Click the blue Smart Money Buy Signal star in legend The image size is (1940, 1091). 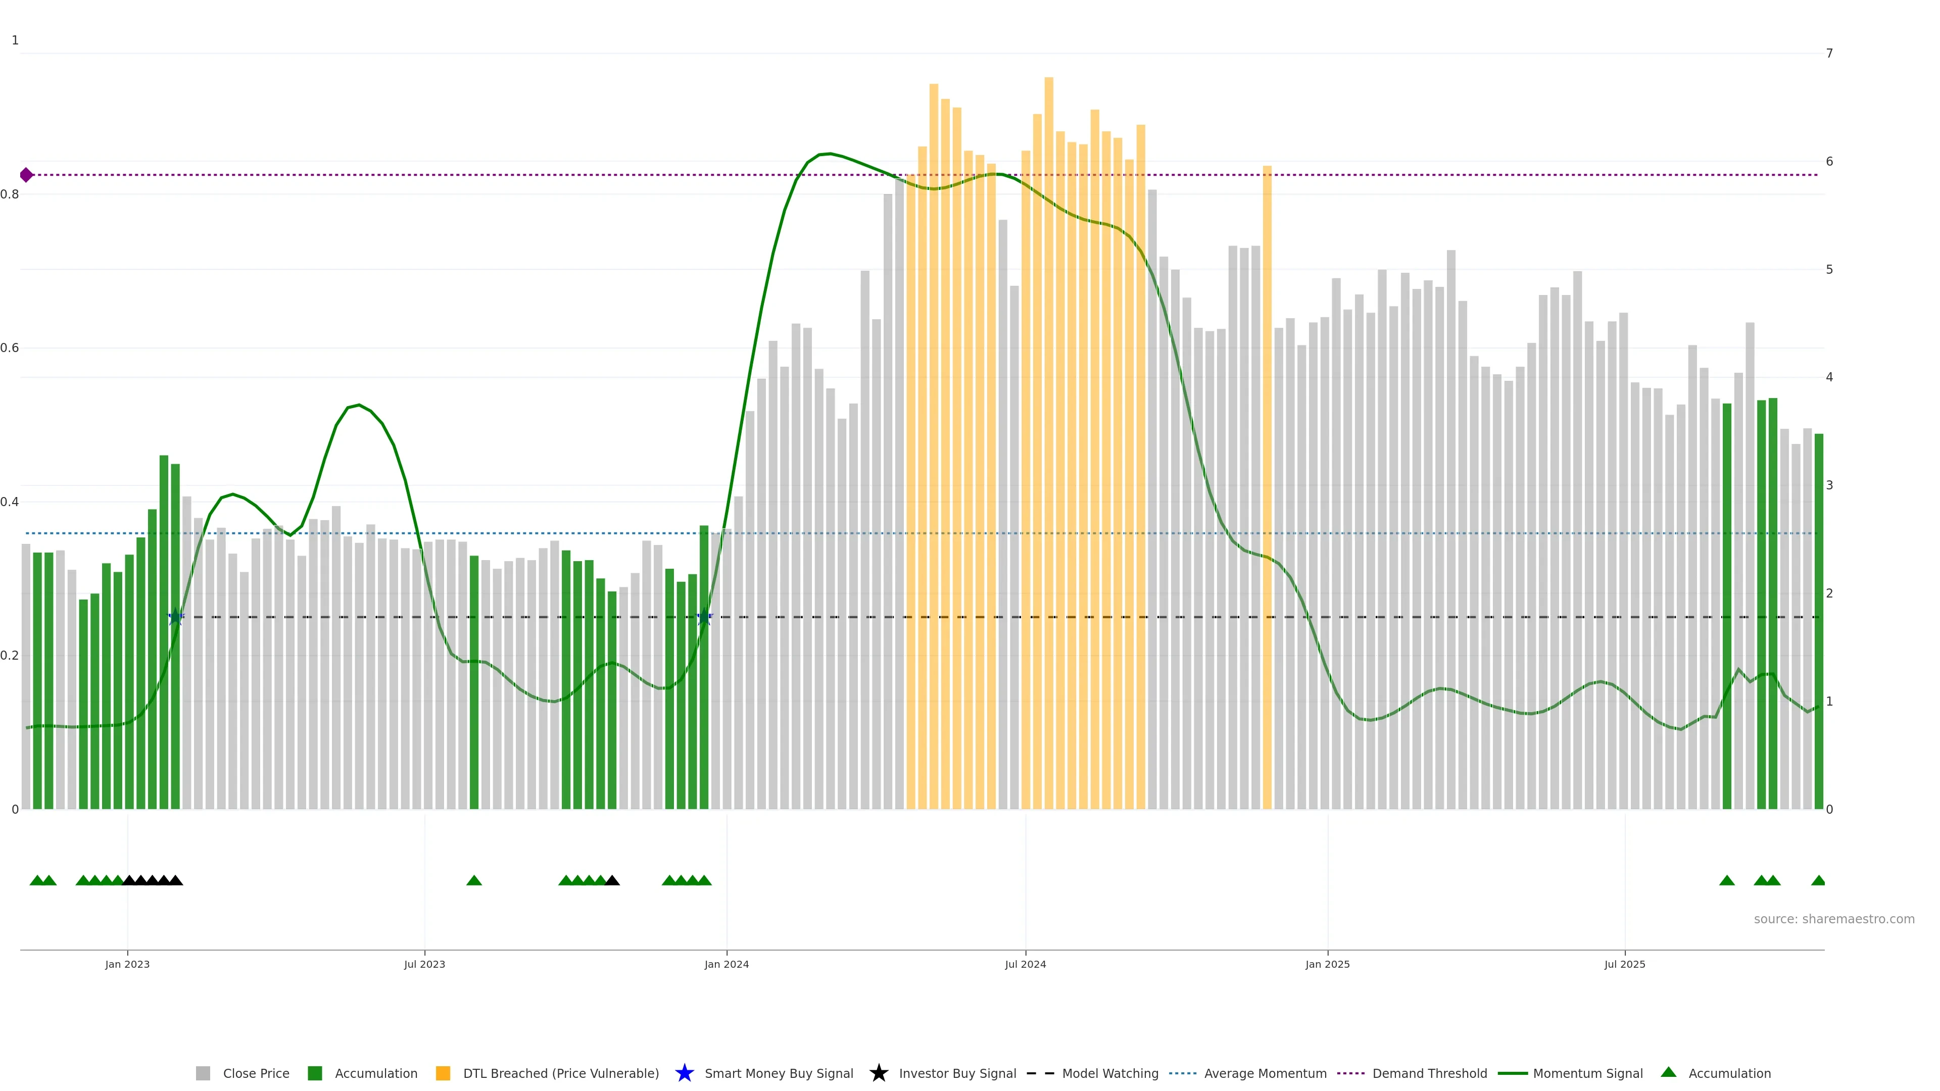click(x=684, y=1073)
